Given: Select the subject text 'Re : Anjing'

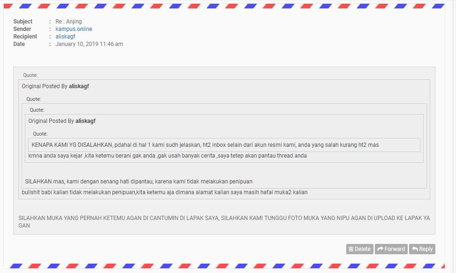Looking at the screenshot, I should coord(68,22).
